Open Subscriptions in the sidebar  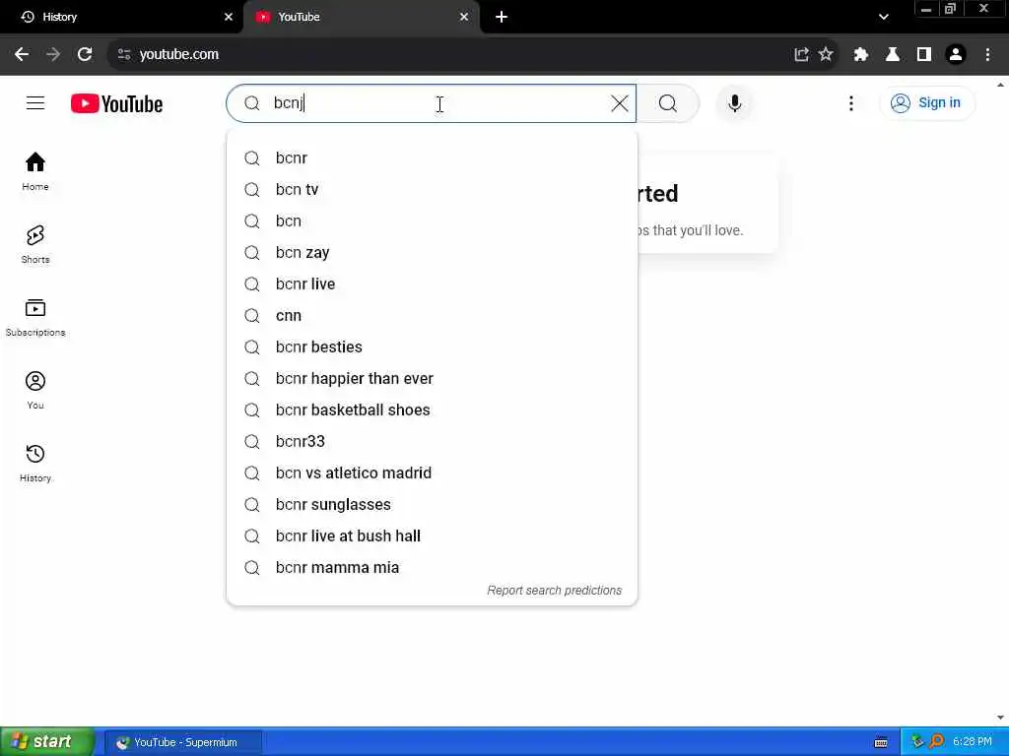pos(35,318)
